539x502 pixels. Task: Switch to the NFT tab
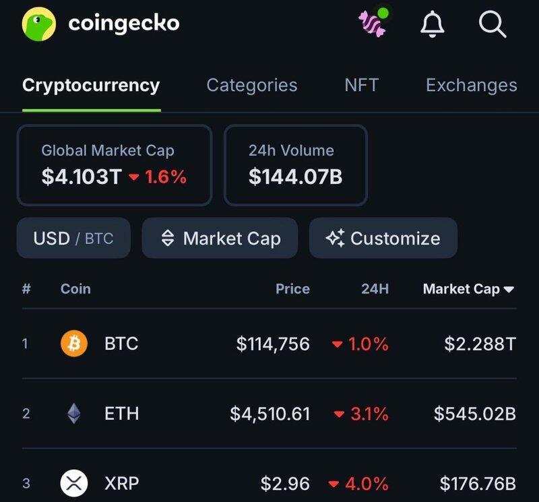pos(362,85)
